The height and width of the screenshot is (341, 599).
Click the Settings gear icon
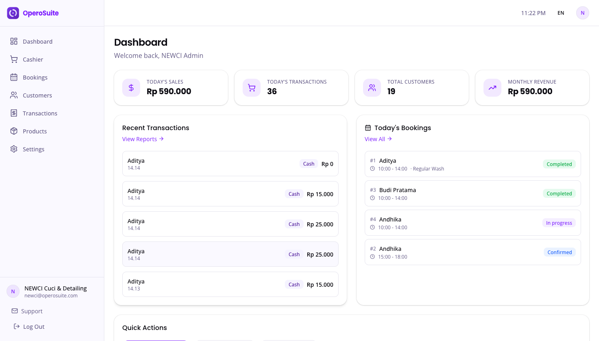coord(13,149)
